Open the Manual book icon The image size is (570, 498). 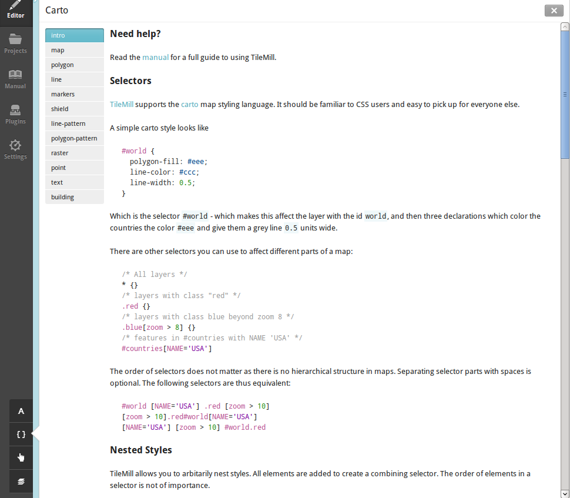click(16, 79)
